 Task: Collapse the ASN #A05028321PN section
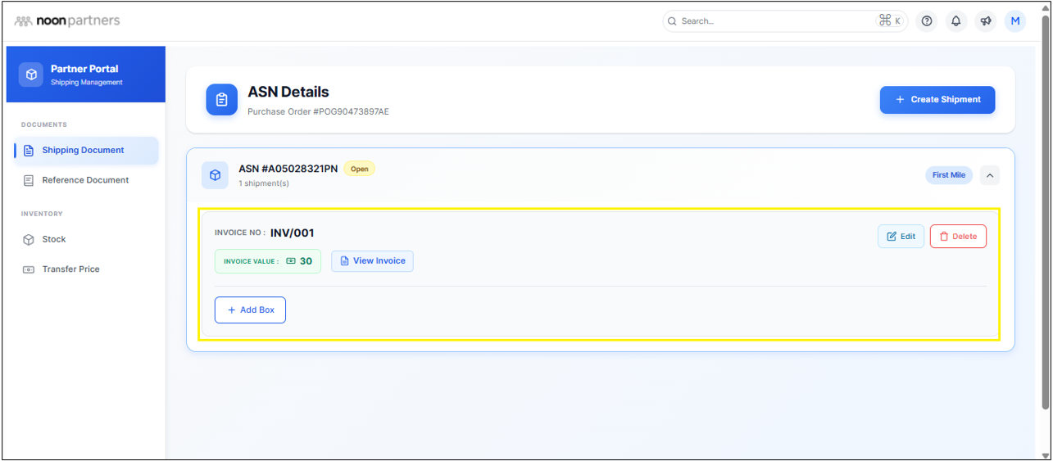tap(989, 175)
